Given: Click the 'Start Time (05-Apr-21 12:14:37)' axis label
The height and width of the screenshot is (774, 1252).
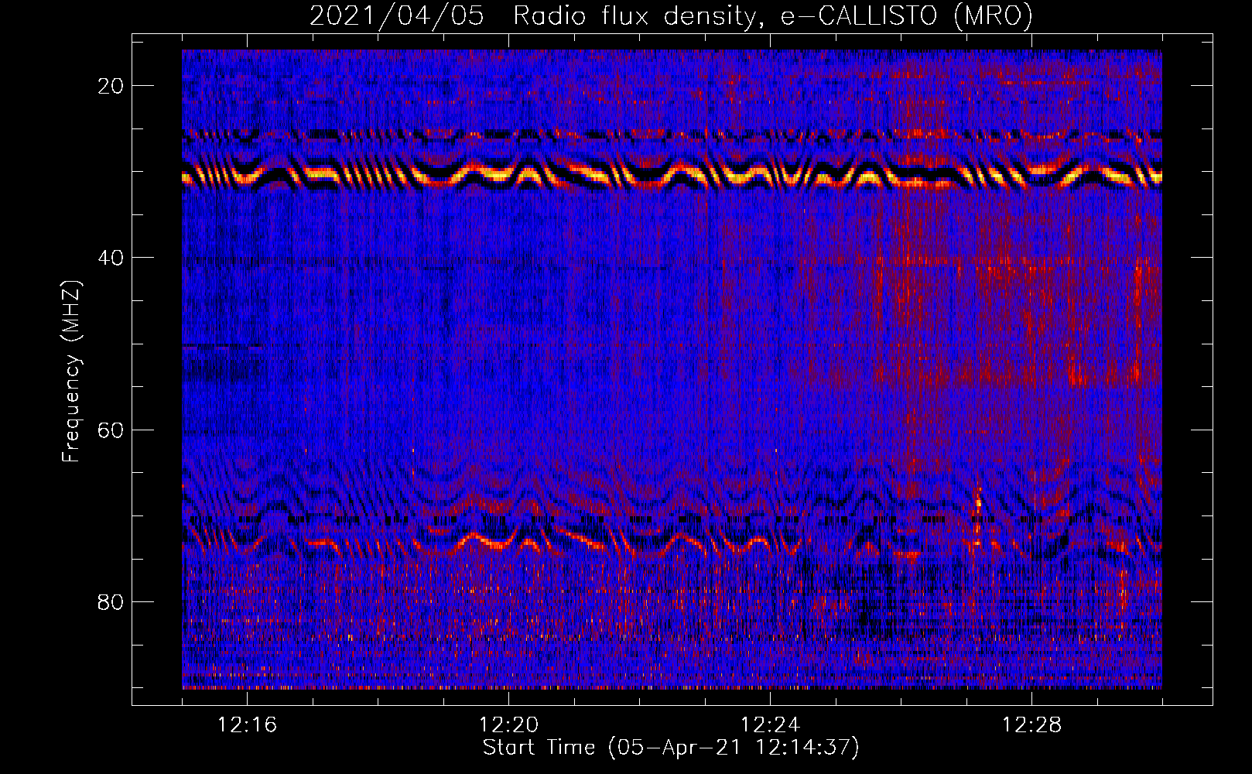Looking at the screenshot, I should 671,748.
